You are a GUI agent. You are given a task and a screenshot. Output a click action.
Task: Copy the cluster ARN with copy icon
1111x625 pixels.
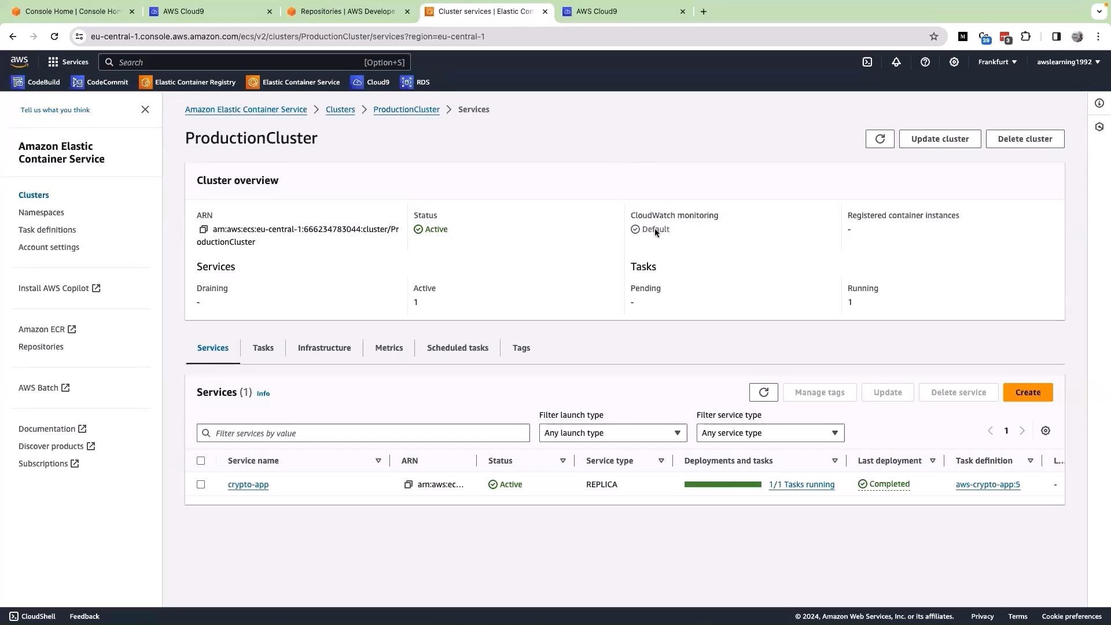(203, 229)
